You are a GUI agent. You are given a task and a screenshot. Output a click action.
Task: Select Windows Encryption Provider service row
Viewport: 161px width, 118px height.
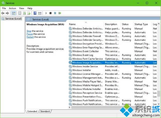coord(113,44)
